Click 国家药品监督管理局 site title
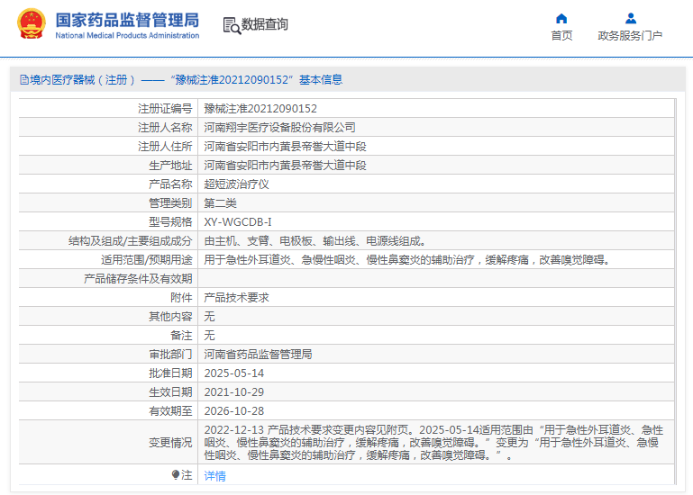The height and width of the screenshot is (495, 693). pos(127,20)
